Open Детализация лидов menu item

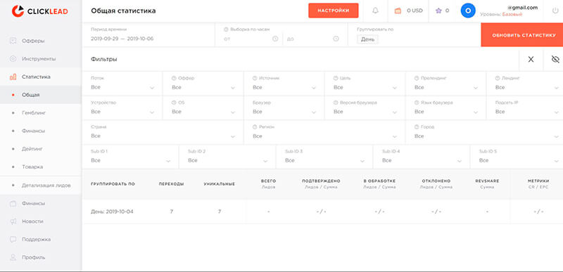tap(41, 186)
